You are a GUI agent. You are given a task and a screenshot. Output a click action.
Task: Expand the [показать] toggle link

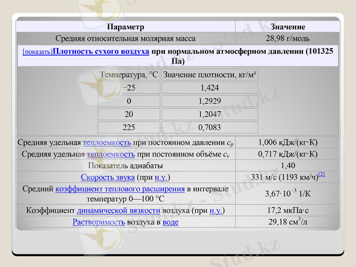click(37, 52)
